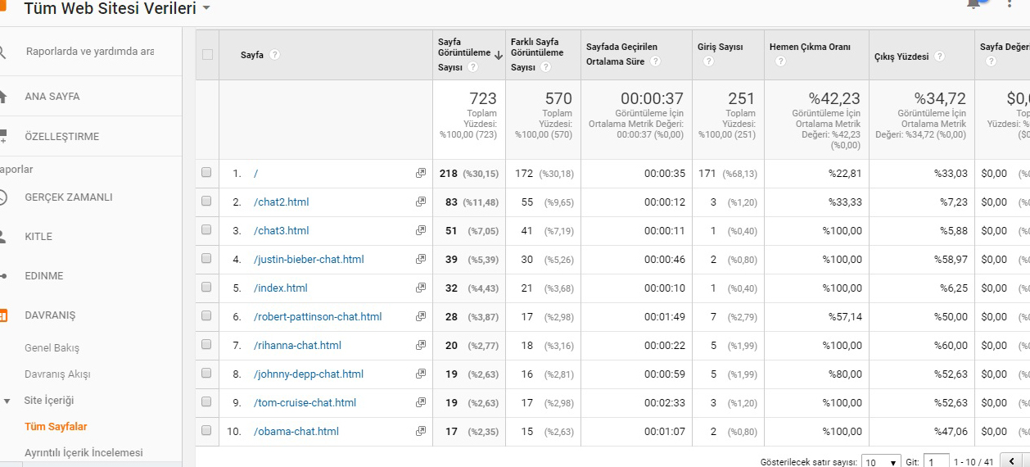
Task: Click the open-in-new-window icon for /justin-bieber-chat.html
Action: (421, 259)
